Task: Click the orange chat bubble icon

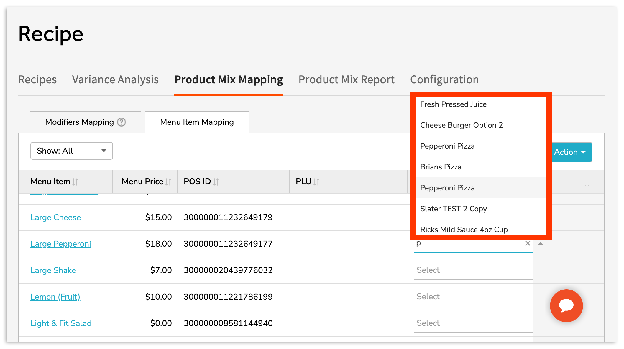Action: [x=566, y=305]
